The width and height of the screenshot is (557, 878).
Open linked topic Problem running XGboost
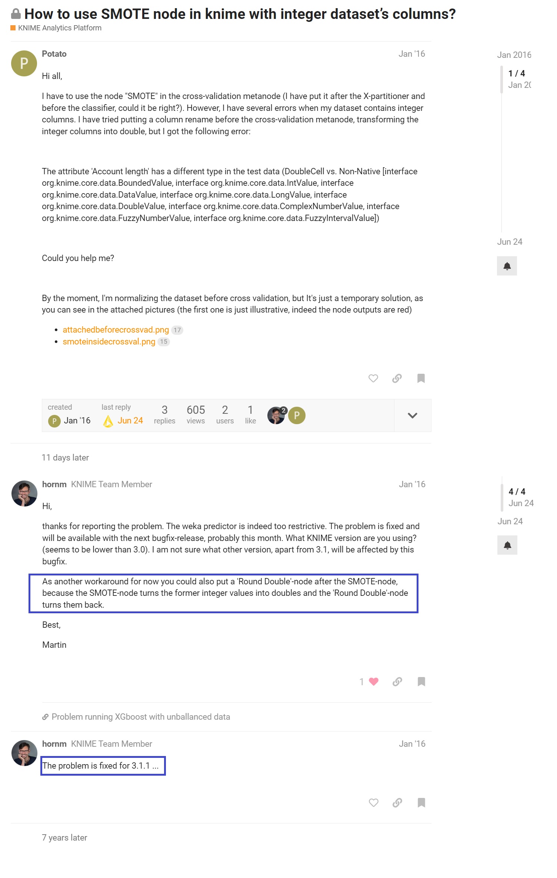141,717
